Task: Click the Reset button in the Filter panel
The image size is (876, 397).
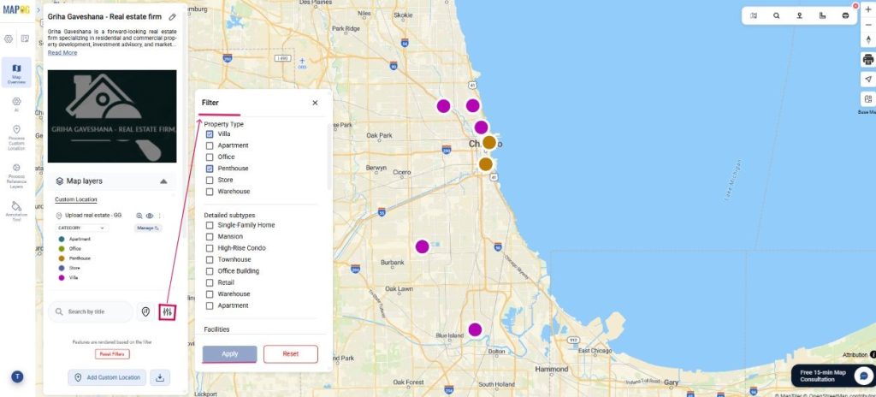Action: [291, 354]
